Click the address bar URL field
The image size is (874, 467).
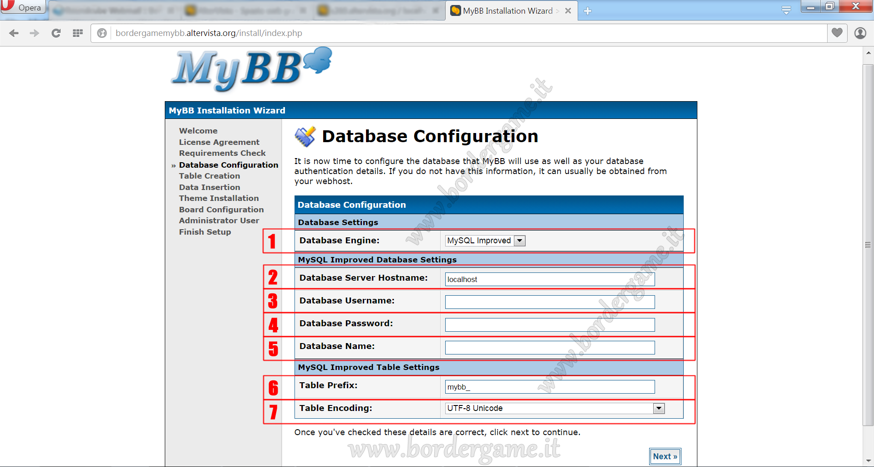coord(459,33)
